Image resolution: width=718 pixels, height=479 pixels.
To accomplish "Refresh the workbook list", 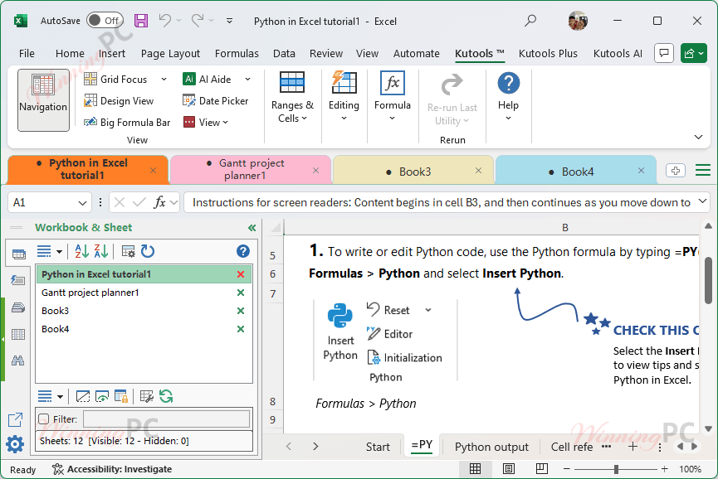I will pyautogui.click(x=148, y=251).
